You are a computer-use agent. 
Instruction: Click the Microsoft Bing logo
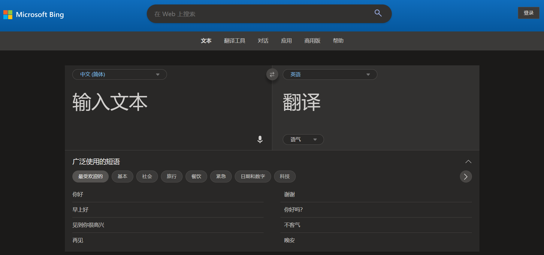(34, 14)
